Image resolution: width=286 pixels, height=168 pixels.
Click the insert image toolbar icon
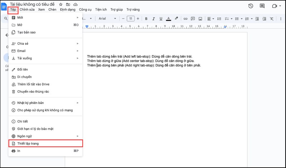tap(201, 19)
